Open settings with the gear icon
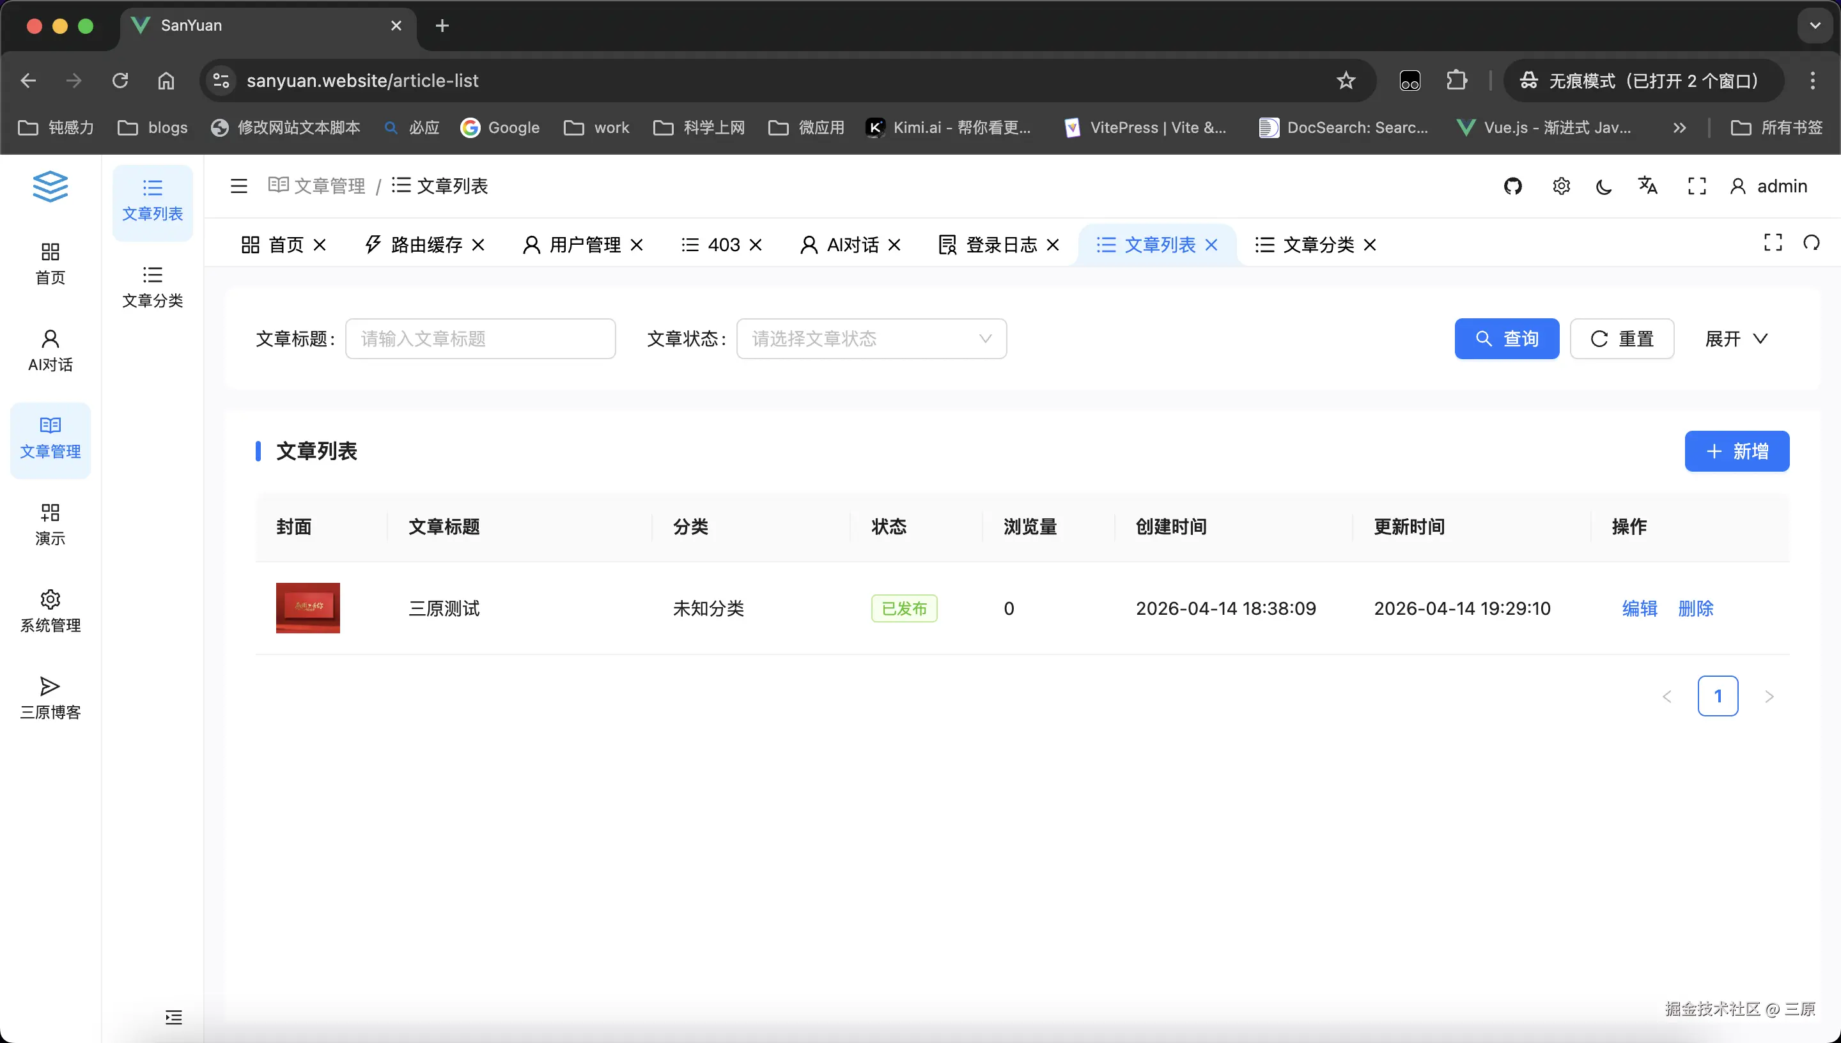 pyautogui.click(x=1561, y=185)
